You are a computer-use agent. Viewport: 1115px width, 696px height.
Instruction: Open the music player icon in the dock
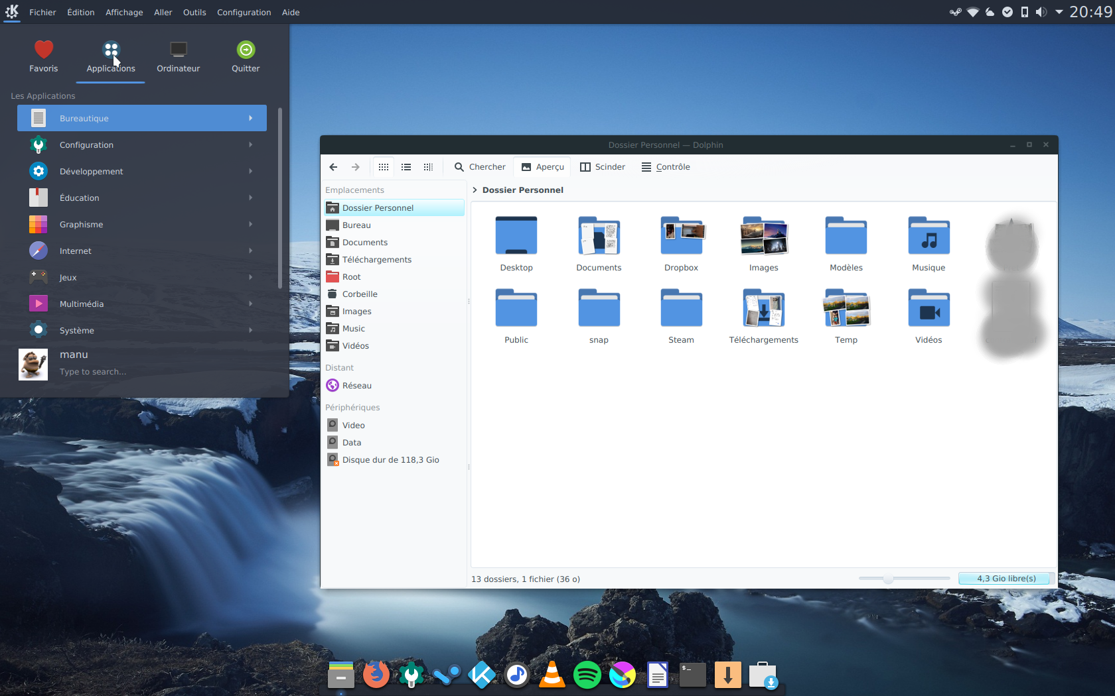coord(517,675)
